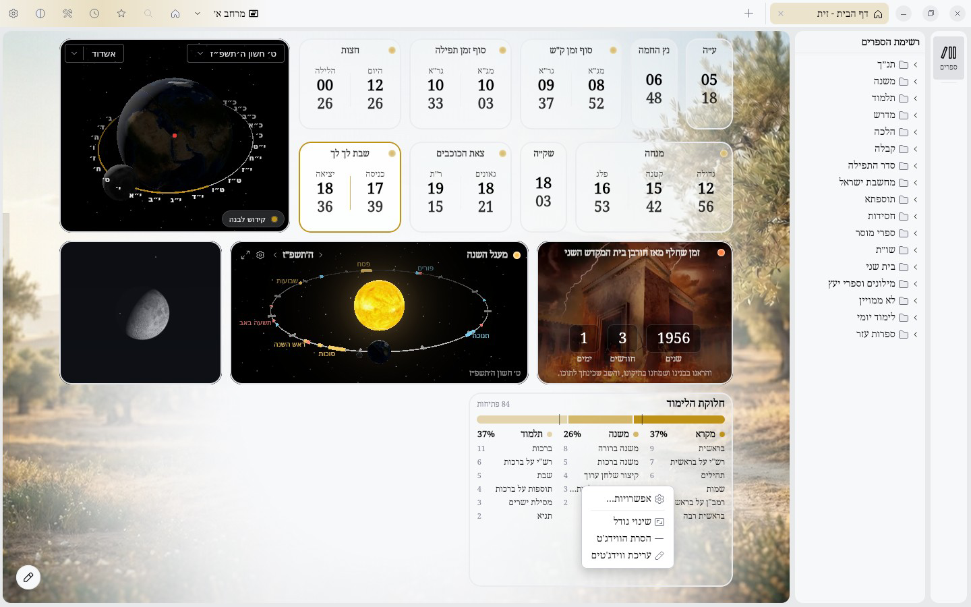Viewport: 971px width, 607px height.
Task: Select the הלכה folder row
Action: click(859, 132)
